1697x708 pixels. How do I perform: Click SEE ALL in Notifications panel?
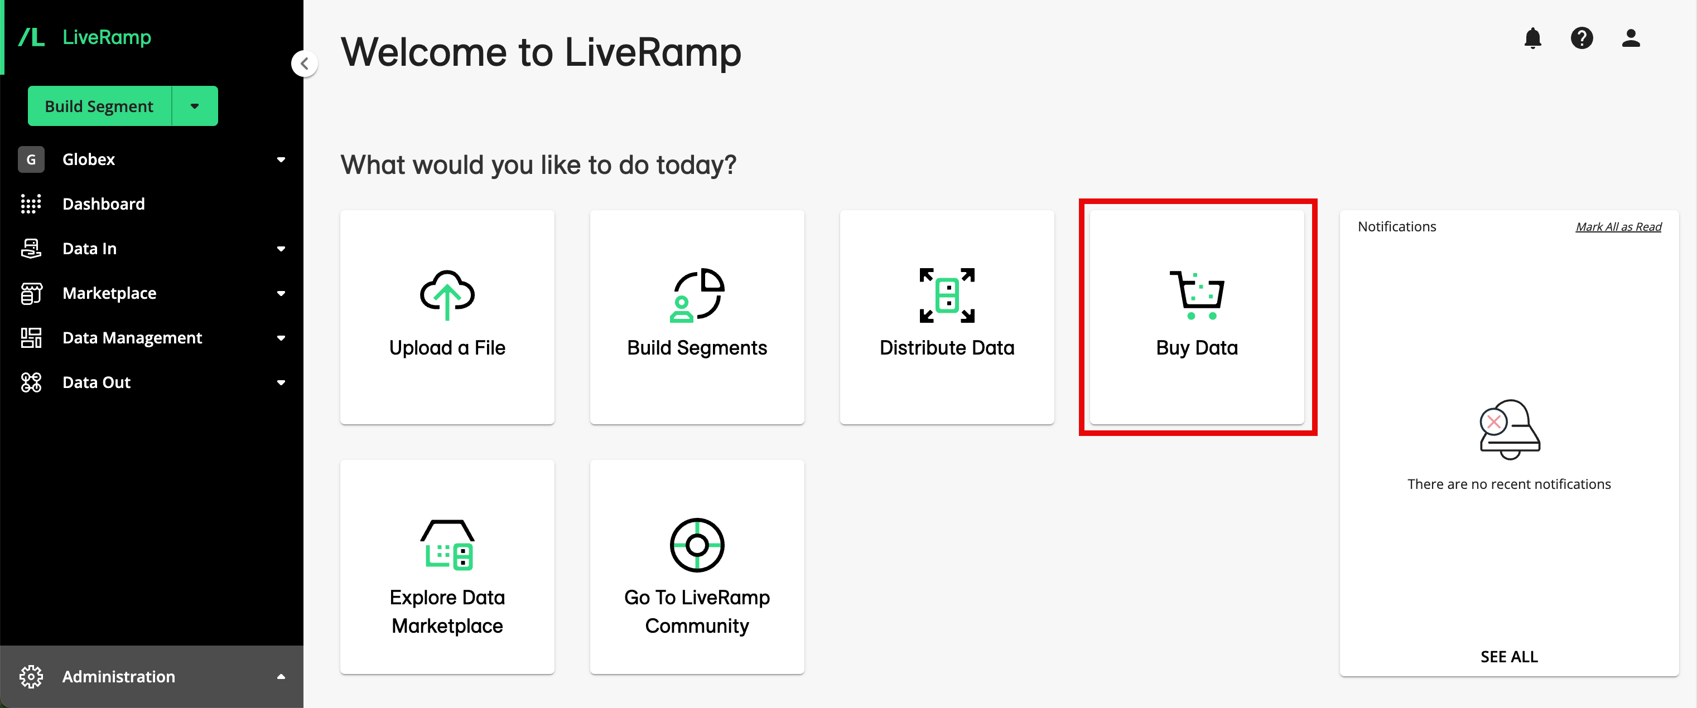[x=1508, y=656]
